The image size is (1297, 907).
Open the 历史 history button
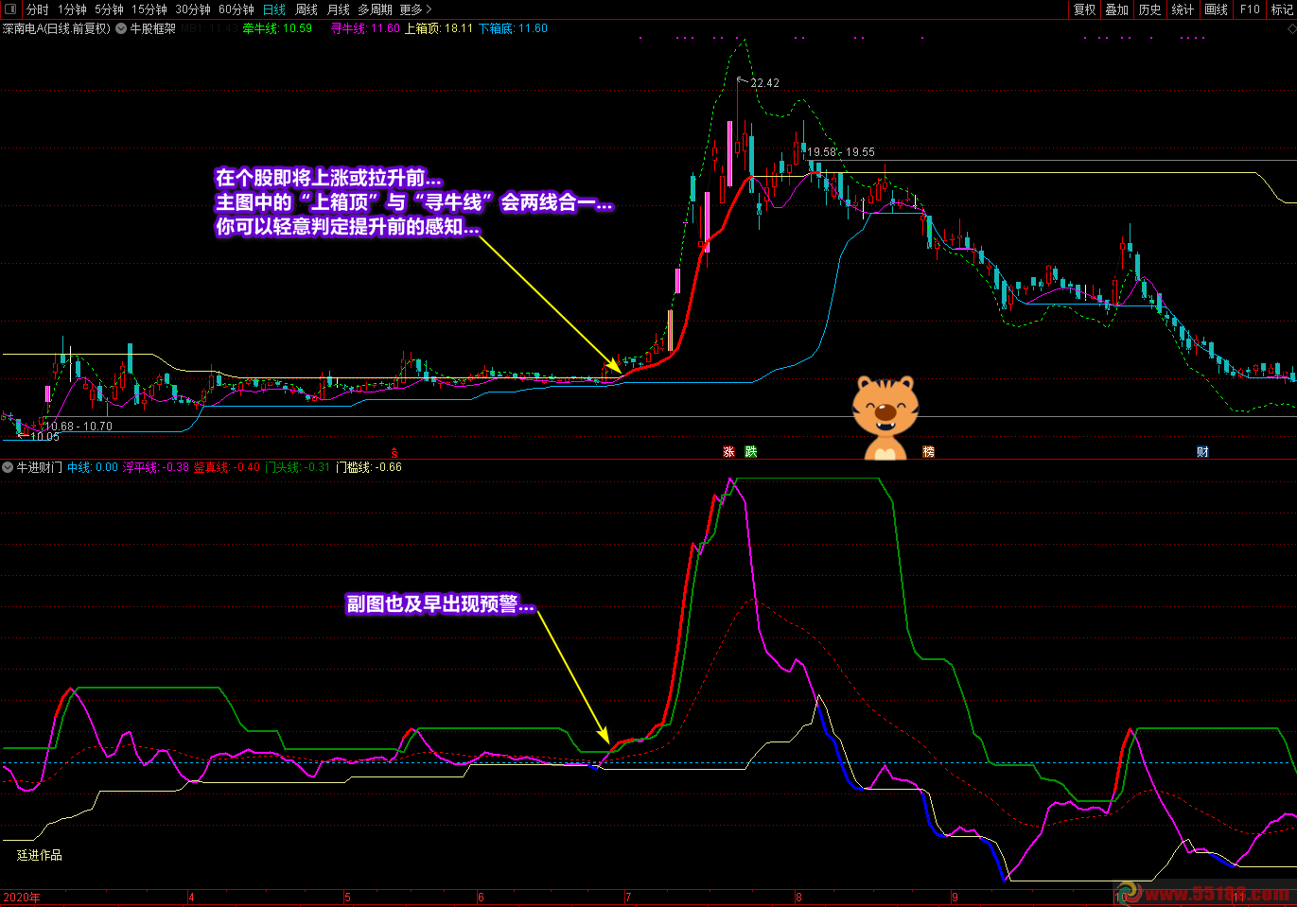click(x=1149, y=9)
